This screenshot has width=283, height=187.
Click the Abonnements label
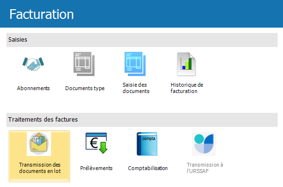(x=33, y=88)
